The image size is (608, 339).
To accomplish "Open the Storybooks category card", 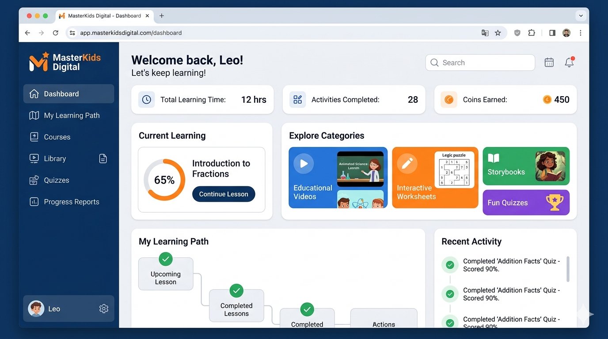I will point(526,166).
